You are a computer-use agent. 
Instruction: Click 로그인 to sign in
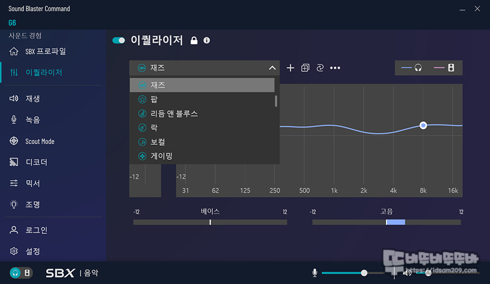pyautogui.click(x=28, y=230)
